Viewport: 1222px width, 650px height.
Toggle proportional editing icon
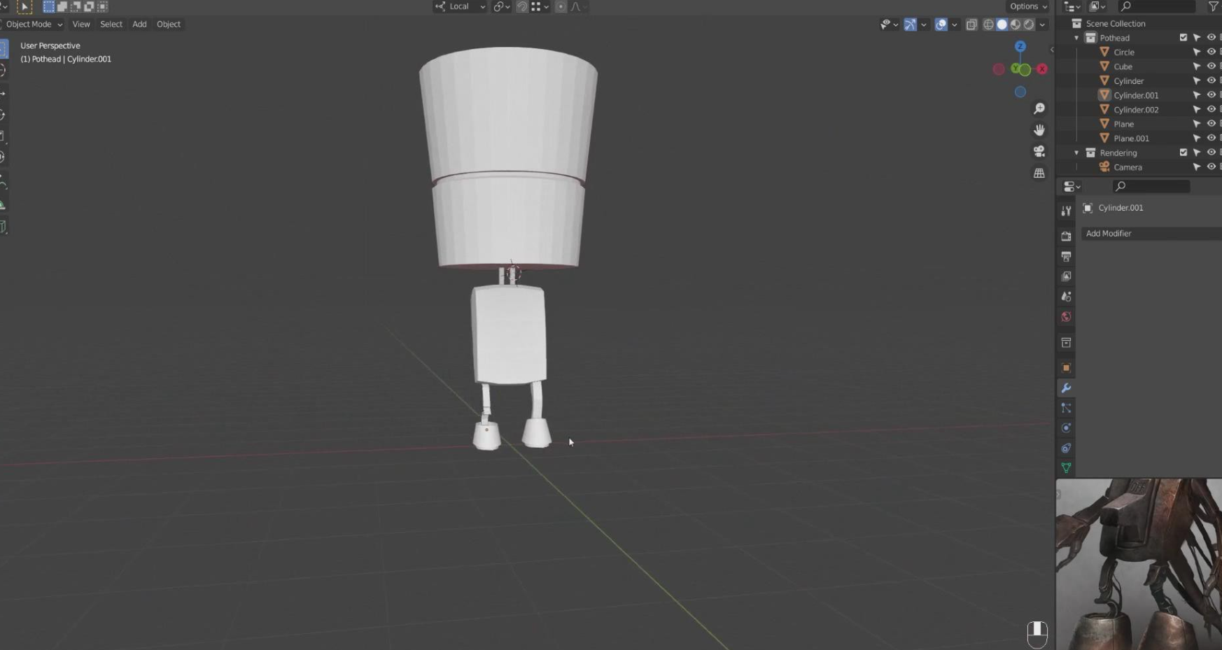coord(561,6)
